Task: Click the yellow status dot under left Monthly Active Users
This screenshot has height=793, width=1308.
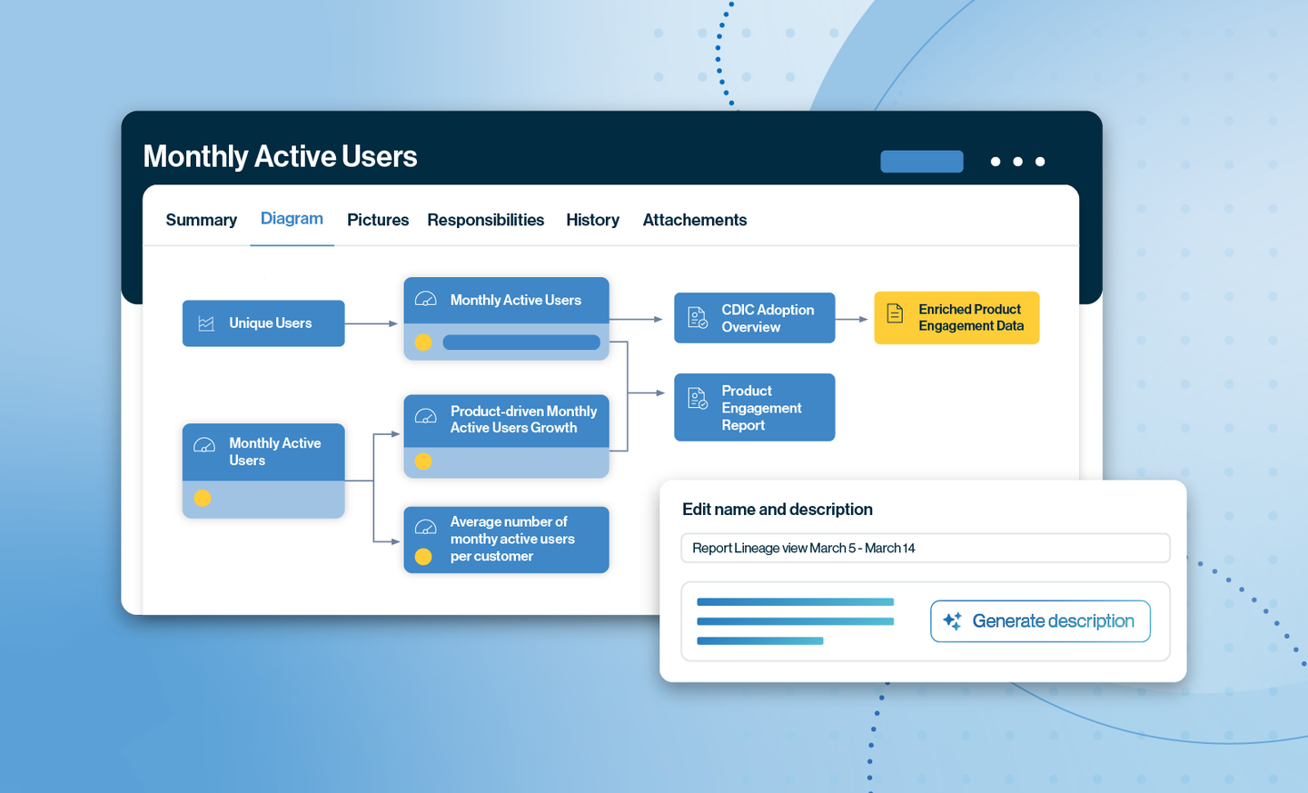Action: pyautogui.click(x=203, y=498)
